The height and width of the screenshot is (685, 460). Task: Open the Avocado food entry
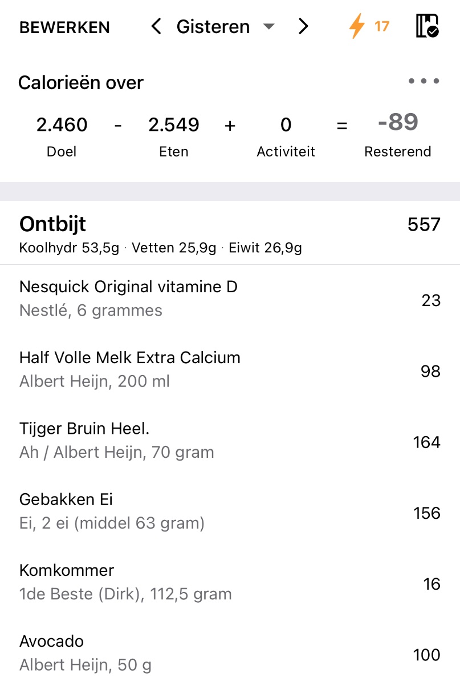(86, 652)
